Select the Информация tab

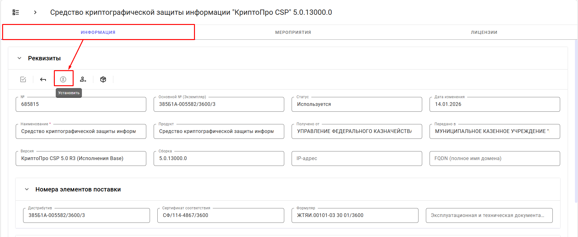(98, 32)
